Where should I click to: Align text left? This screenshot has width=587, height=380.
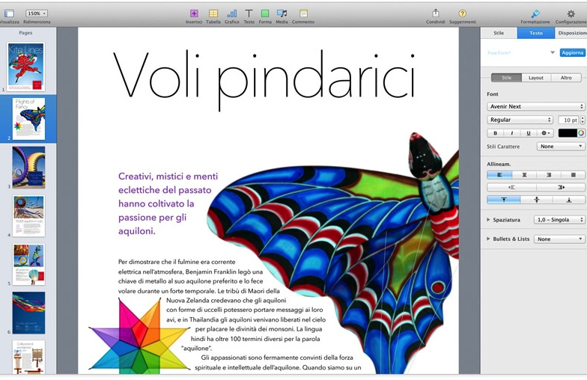(x=499, y=175)
